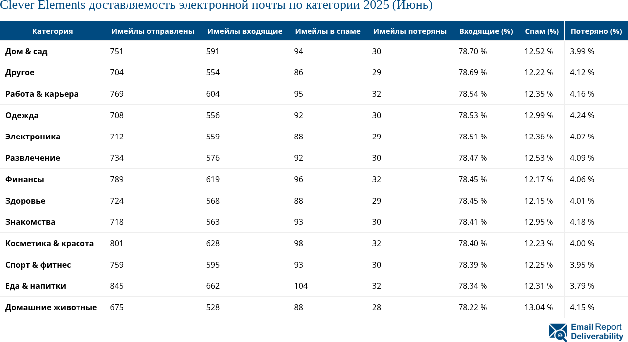Click the Работа & карьера category cell

[42, 94]
